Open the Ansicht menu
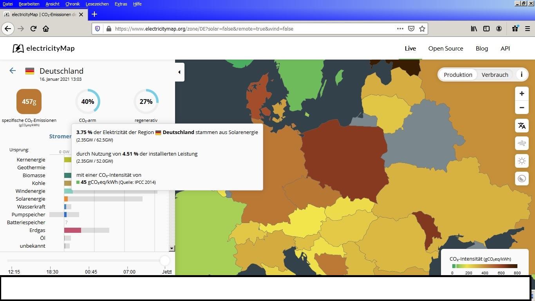 (x=52, y=4)
